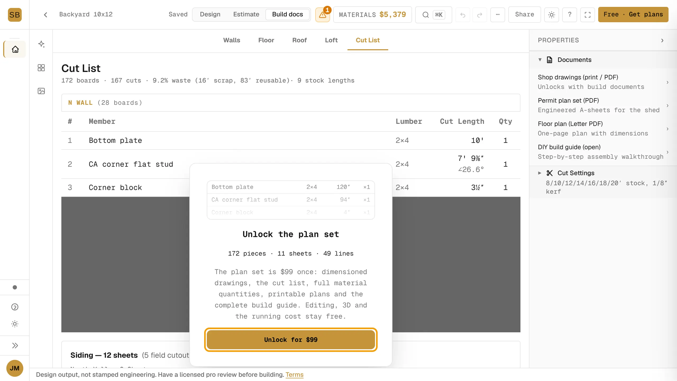Open the warning alert with badge 1
The height and width of the screenshot is (381, 677).
323,15
